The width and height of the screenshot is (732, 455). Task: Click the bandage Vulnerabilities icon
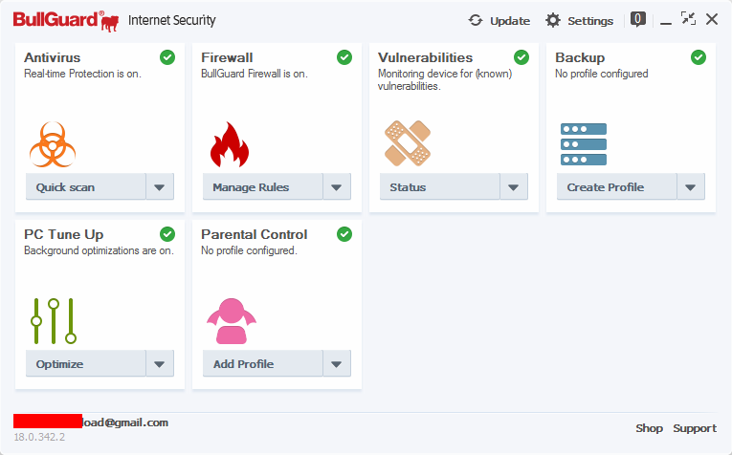[x=407, y=143]
